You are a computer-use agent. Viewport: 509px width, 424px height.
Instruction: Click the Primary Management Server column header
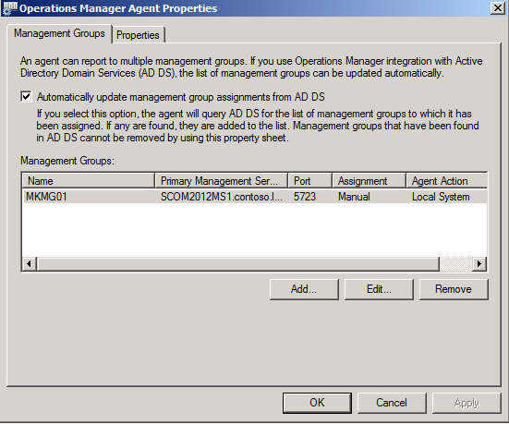(x=221, y=180)
